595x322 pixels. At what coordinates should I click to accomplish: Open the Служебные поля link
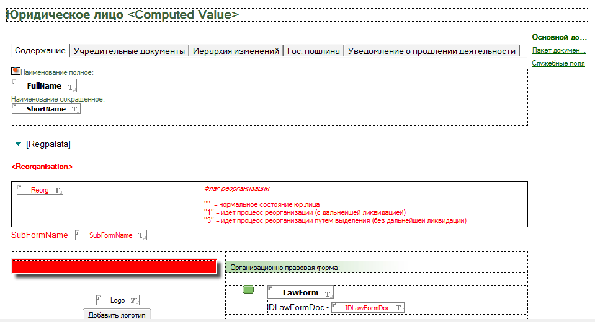(558, 63)
